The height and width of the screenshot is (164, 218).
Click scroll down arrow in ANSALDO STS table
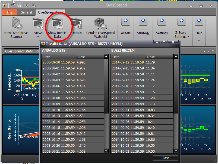[x=106, y=151]
